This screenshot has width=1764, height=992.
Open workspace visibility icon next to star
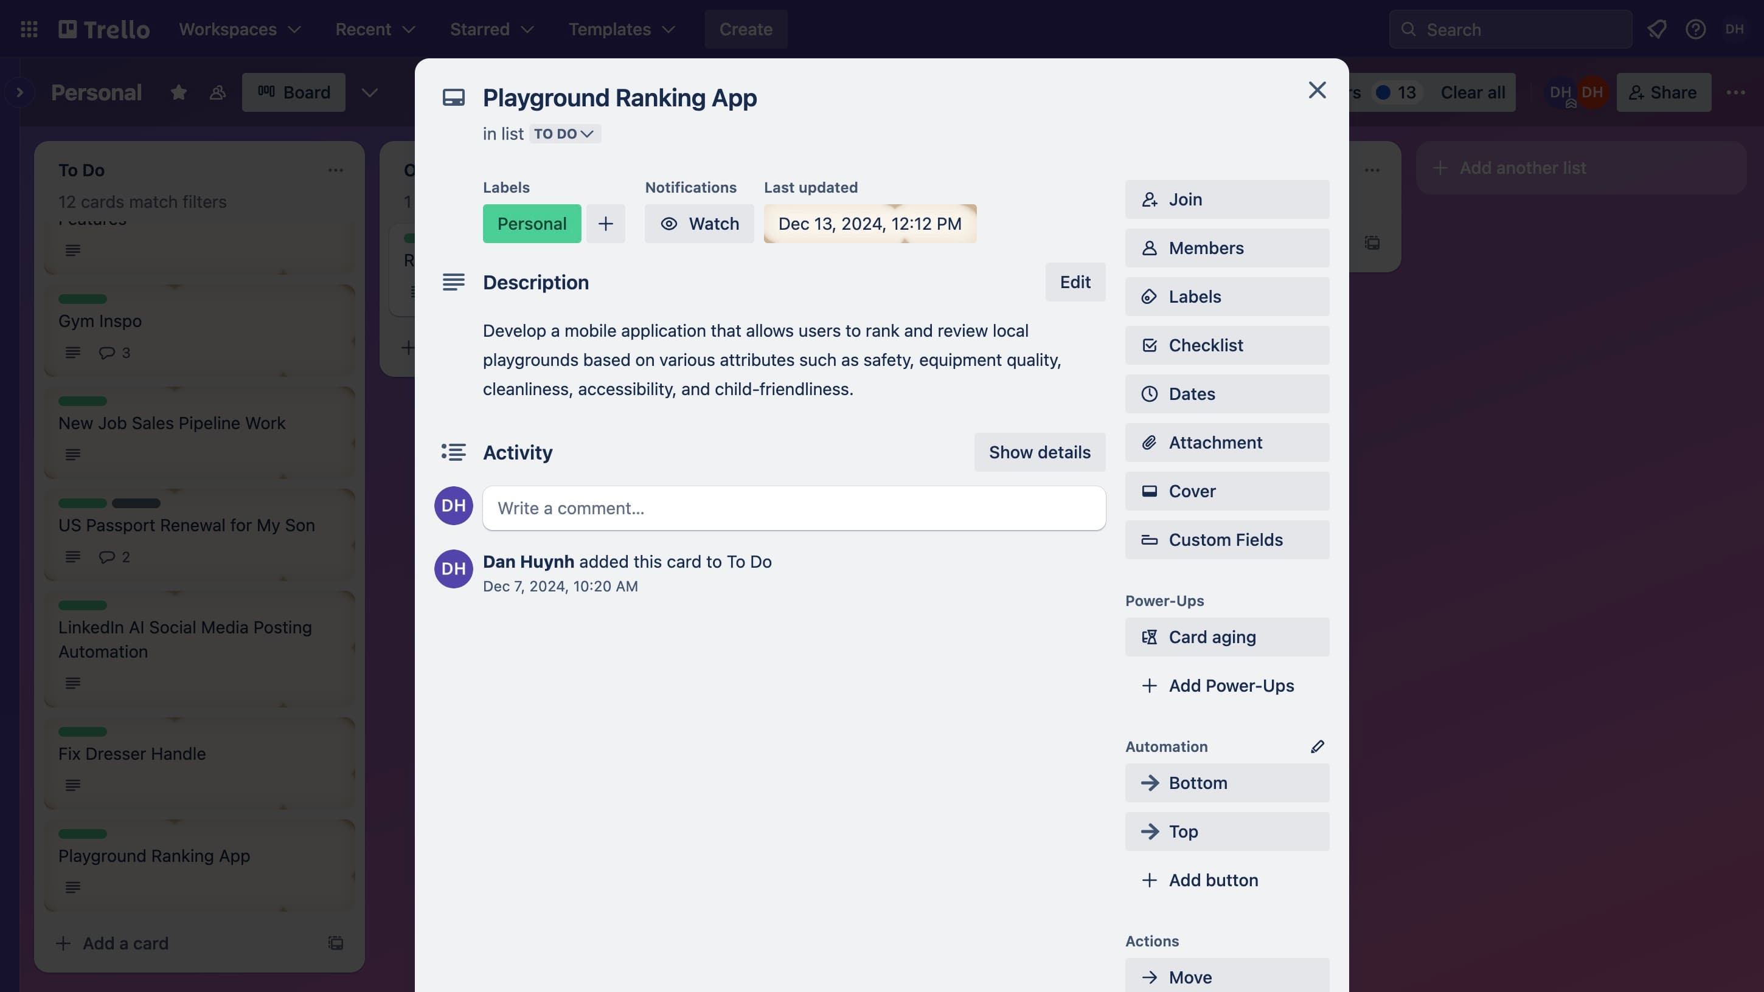click(x=217, y=92)
